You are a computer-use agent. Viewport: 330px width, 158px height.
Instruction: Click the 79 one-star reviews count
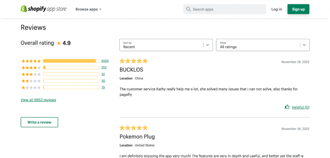(103, 87)
